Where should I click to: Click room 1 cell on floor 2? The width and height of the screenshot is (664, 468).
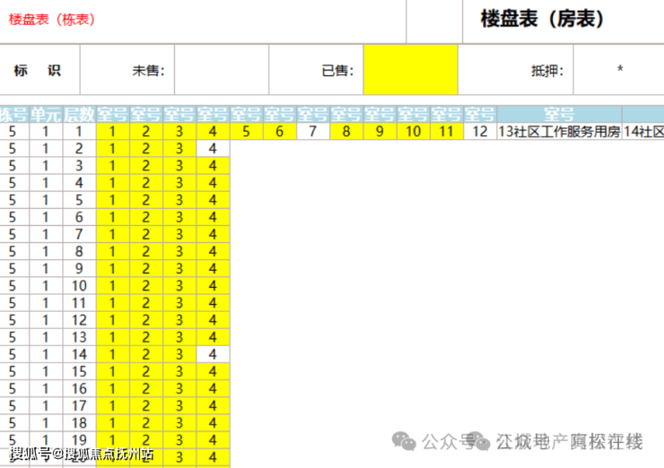click(x=112, y=149)
